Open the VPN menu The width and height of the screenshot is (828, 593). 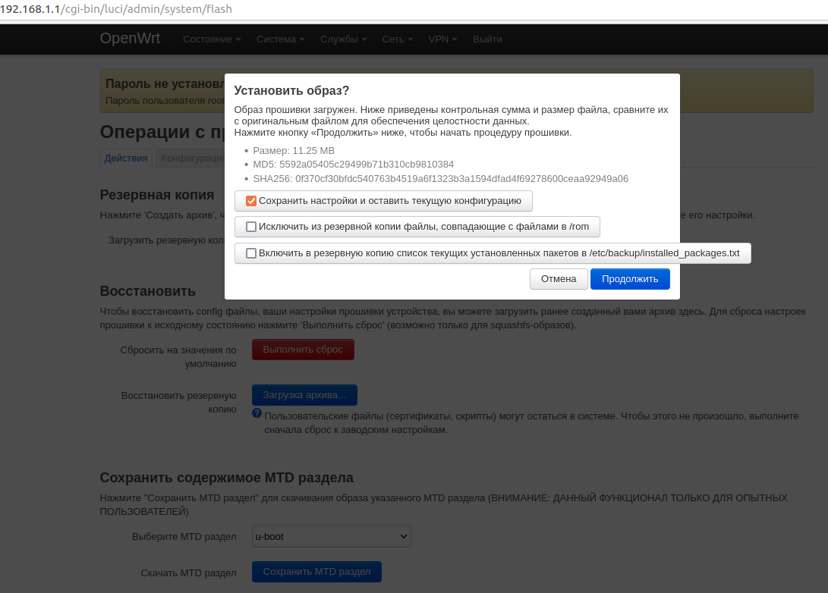439,39
